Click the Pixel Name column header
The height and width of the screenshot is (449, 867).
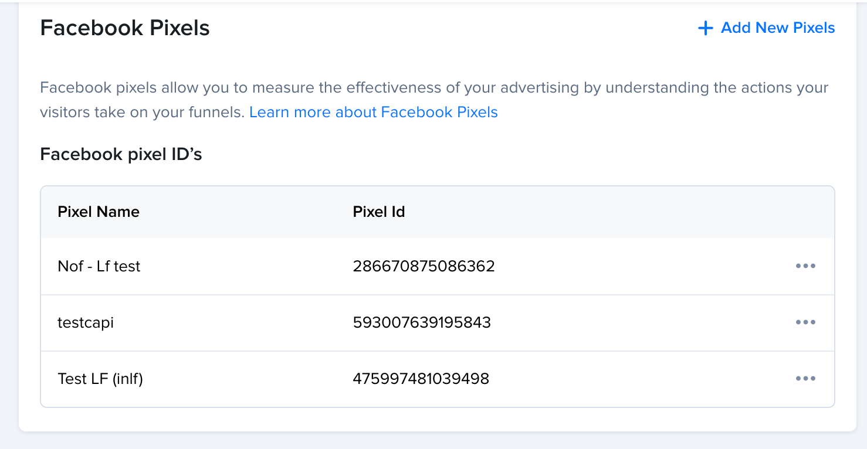pyautogui.click(x=99, y=212)
